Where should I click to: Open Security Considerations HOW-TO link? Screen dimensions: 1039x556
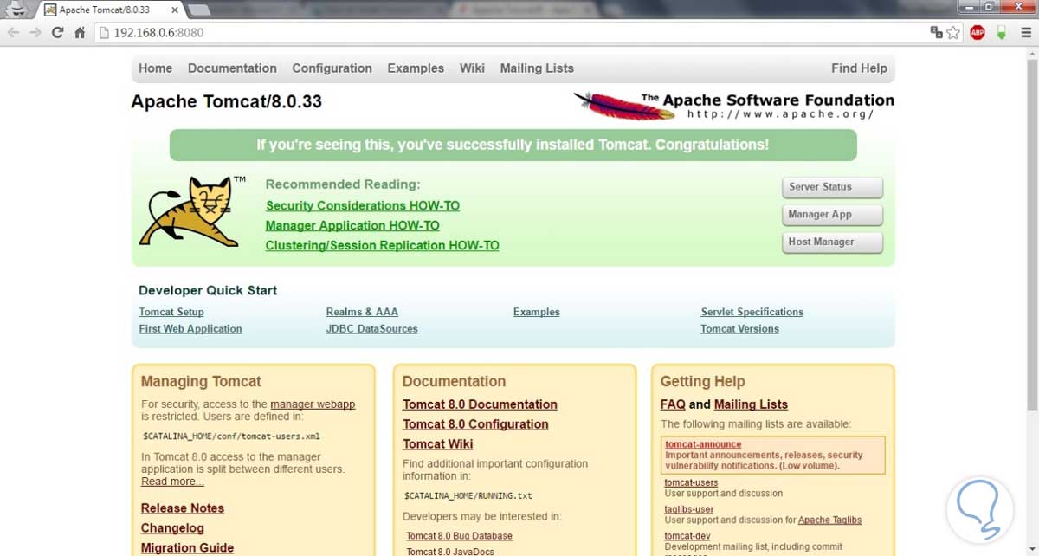point(363,206)
